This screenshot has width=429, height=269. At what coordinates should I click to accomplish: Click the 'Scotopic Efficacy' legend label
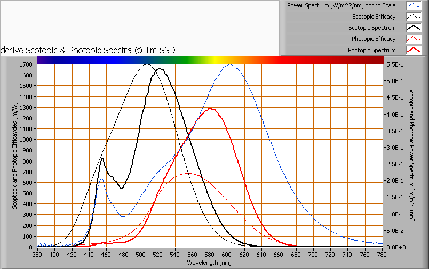click(374, 17)
